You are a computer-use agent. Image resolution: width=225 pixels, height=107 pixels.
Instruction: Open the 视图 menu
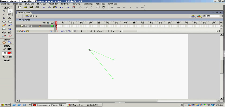pyautogui.click(x=29, y=4)
